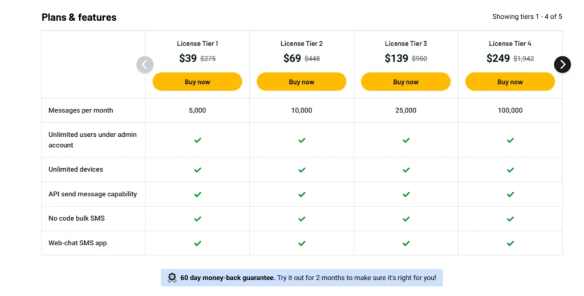The image size is (584, 296).
Task: Click the previous tiers left arrow
Action: [x=145, y=64]
